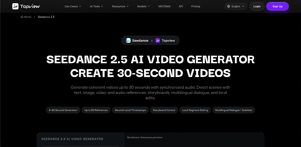
Task: Expand the Models menu chevron
Action: [x=148, y=6]
